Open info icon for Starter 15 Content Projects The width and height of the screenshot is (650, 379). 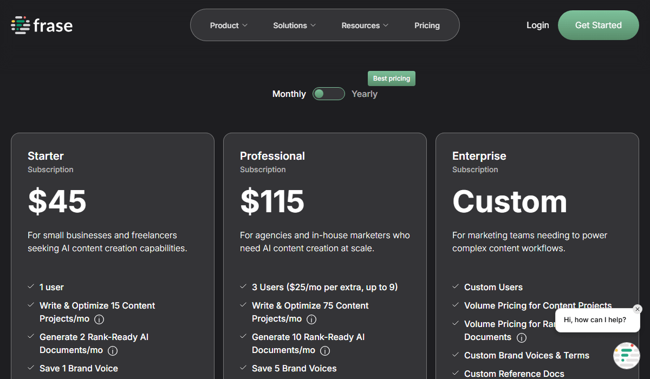pyautogui.click(x=99, y=319)
